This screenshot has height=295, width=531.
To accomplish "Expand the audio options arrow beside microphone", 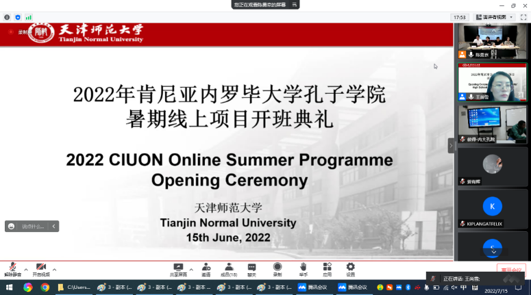I will click(26, 269).
